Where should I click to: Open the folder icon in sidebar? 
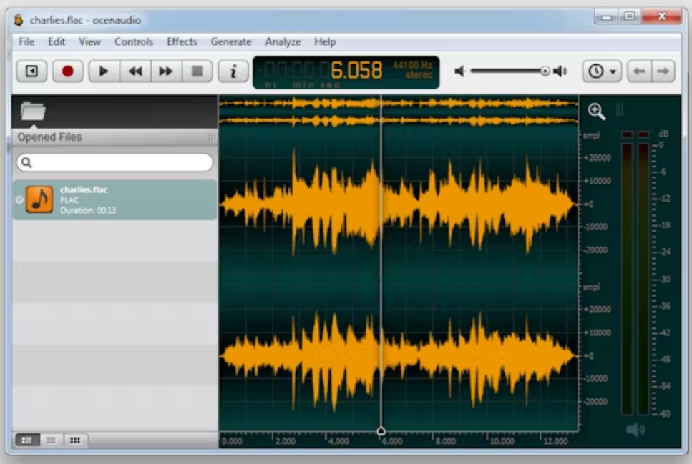(33, 111)
